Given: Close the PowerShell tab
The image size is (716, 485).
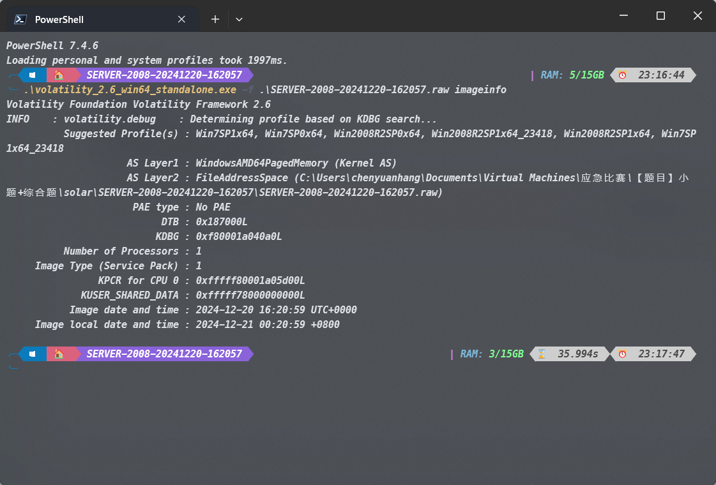Looking at the screenshot, I should 181,19.
